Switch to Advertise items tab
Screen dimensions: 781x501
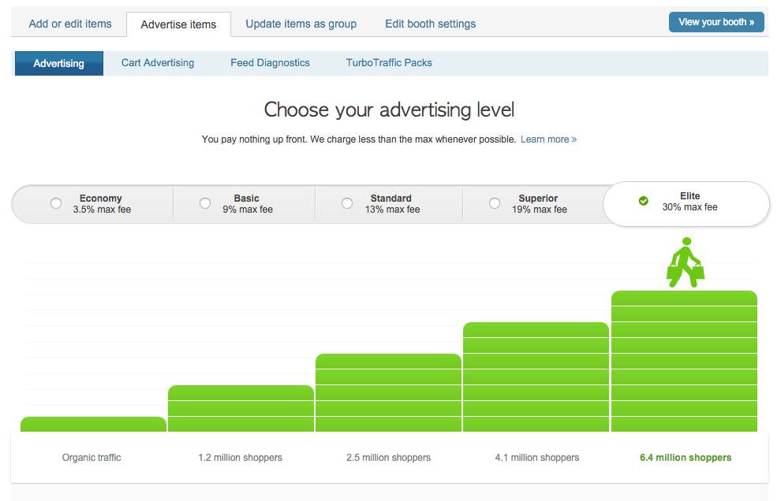pos(178,24)
